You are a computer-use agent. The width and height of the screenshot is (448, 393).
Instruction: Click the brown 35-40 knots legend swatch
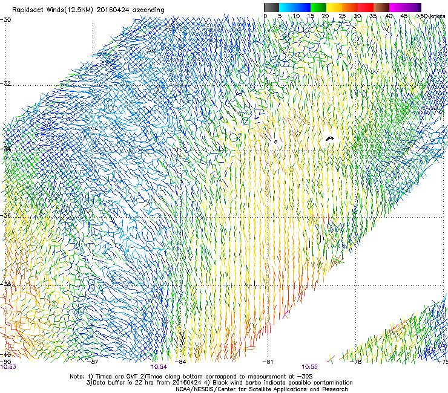(x=381, y=7)
